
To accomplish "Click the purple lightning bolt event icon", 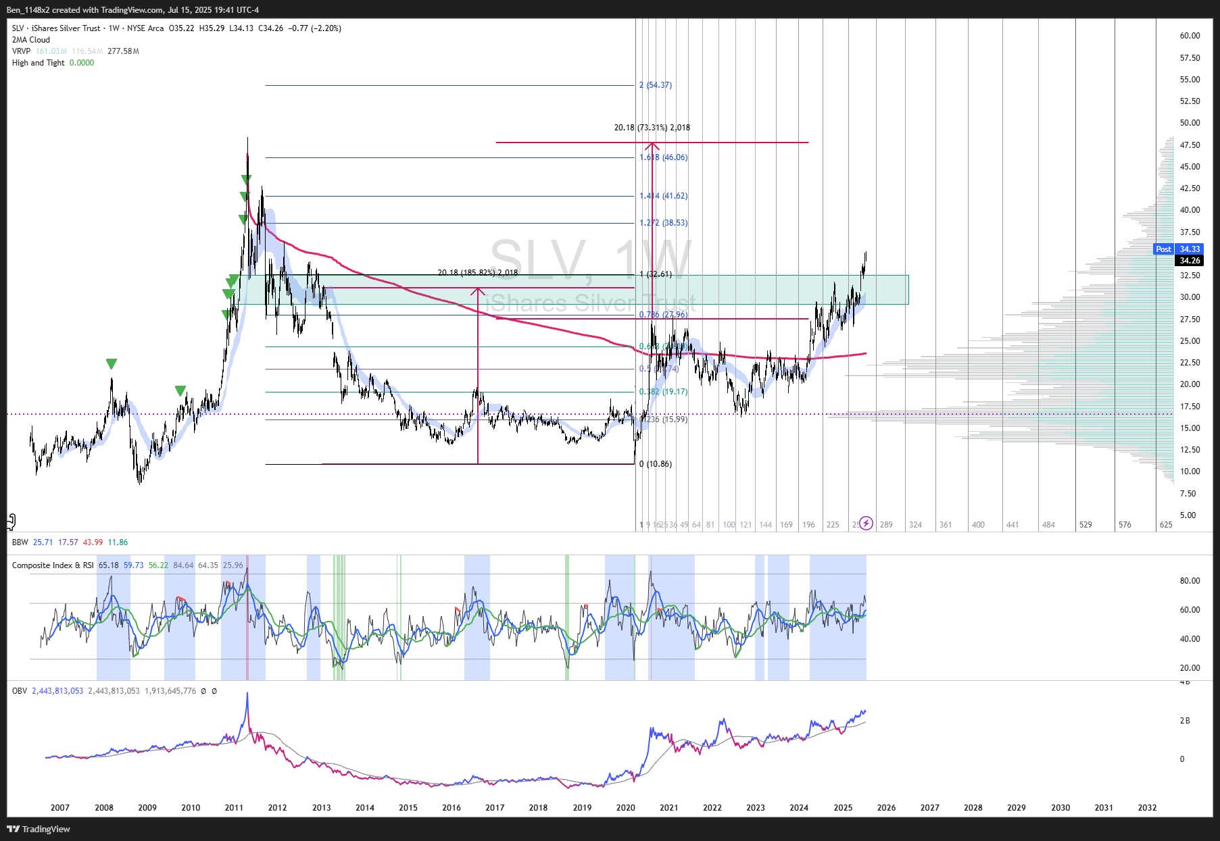I will [866, 524].
